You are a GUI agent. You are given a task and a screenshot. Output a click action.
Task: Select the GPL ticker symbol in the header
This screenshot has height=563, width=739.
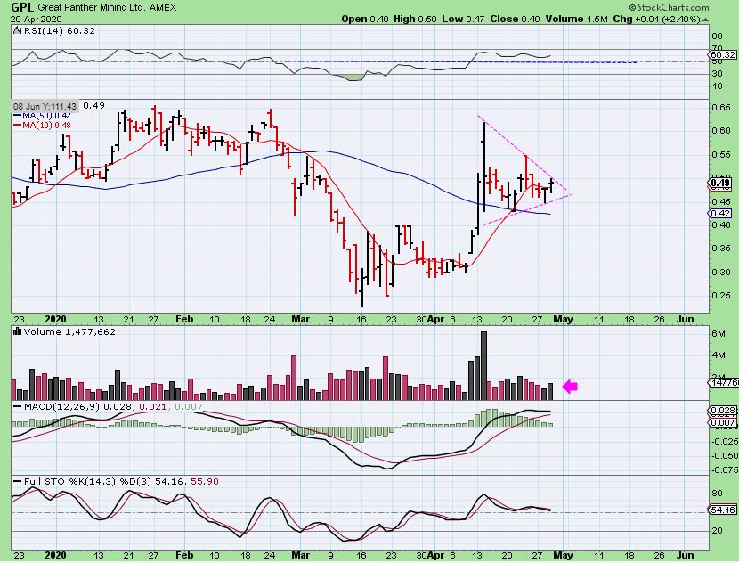click(x=22, y=7)
